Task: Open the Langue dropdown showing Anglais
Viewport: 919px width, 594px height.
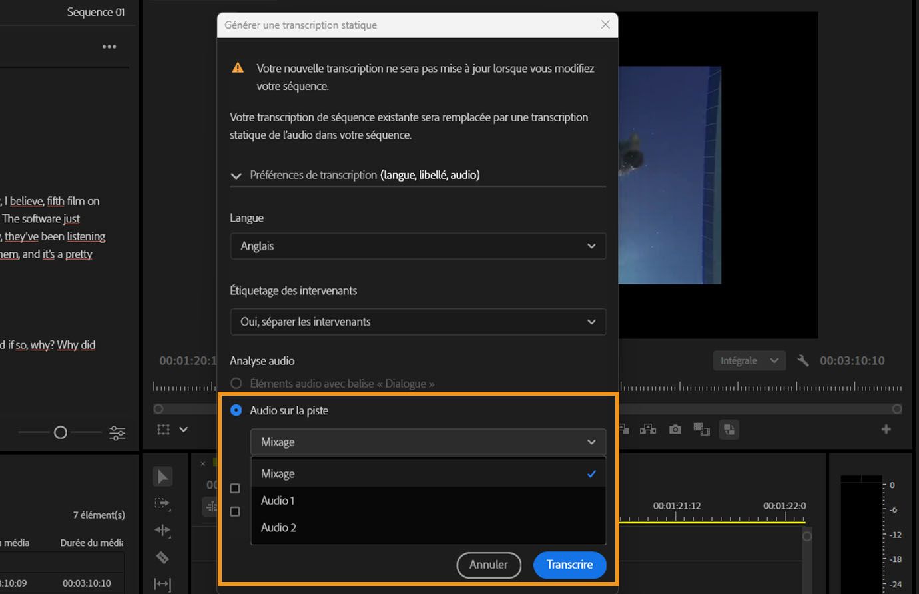Action: click(x=418, y=246)
